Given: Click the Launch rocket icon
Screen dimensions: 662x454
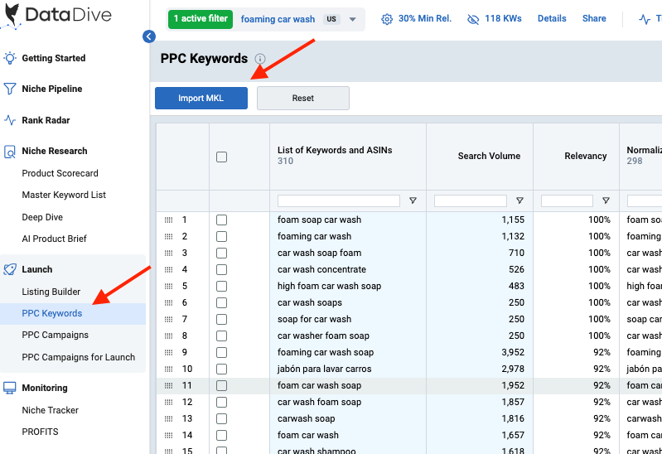Looking at the screenshot, I should (x=10, y=269).
